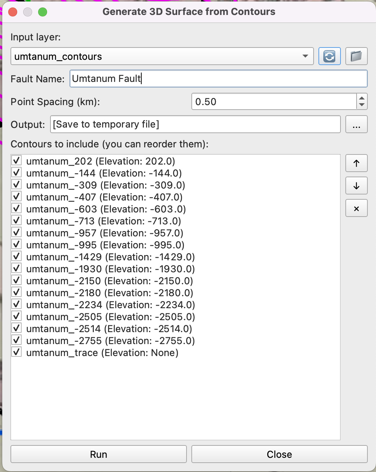Select the umtanum_-2755 contour entry
The height and width of the screenshot is (472, 376).
point(110,341)
